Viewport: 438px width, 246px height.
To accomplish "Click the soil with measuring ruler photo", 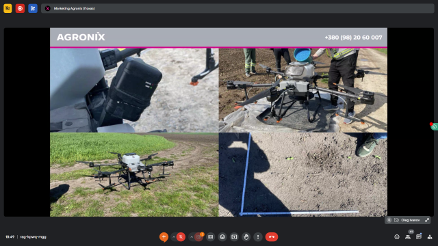I will 303,175.
